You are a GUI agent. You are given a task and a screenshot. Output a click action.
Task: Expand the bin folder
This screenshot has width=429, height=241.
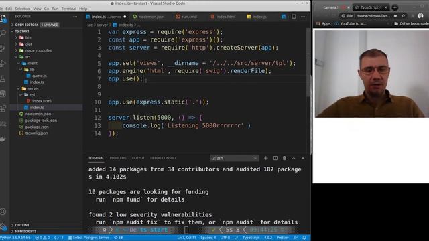point(28,37)
